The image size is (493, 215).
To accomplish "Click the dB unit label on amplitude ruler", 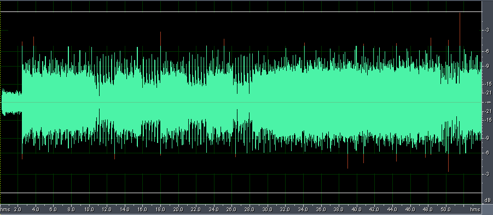I will [x=488, y=200].
